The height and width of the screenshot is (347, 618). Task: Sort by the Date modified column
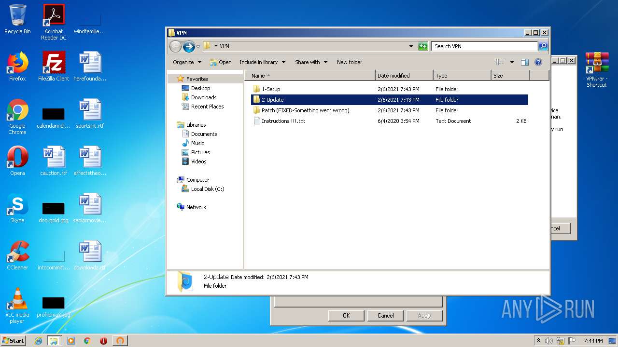[x=404, y=76]
